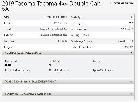Collapse Additional Vehicle Details with its arrow
The image size is (138, 102).
tap(131, 52)
